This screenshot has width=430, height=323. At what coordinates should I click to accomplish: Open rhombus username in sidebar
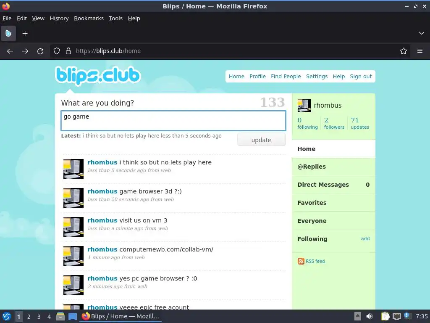[328, 106]
